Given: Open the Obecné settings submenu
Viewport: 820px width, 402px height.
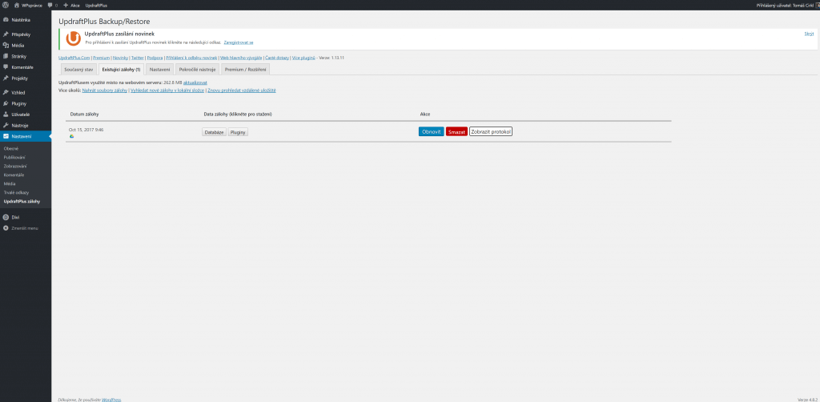Looking at the screenshot, I should [x=11, y=148].
